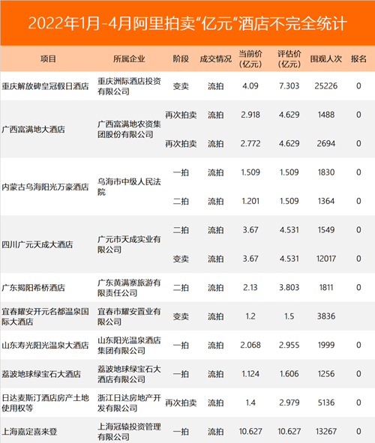
Task: Select the 25226 viewer count cell
Action: [x=326, y=86]
